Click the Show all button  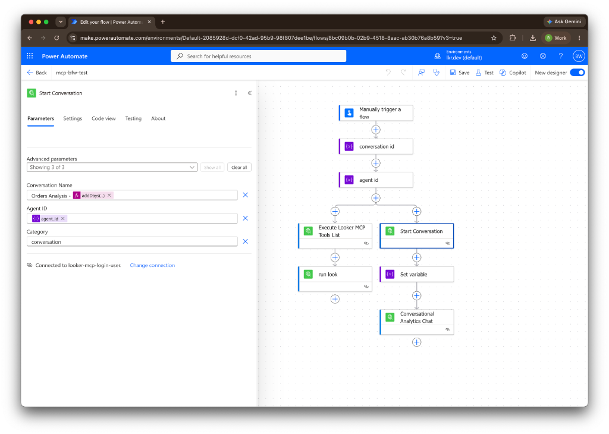tap(212, 167)
